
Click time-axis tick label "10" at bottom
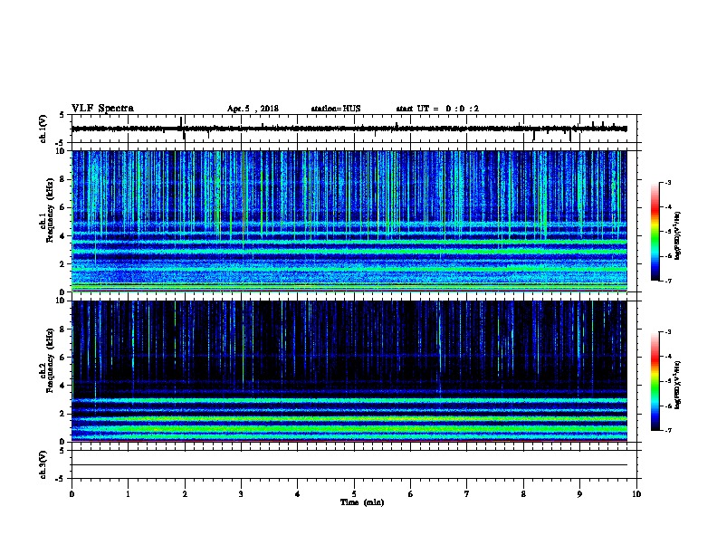pos(636,493)
